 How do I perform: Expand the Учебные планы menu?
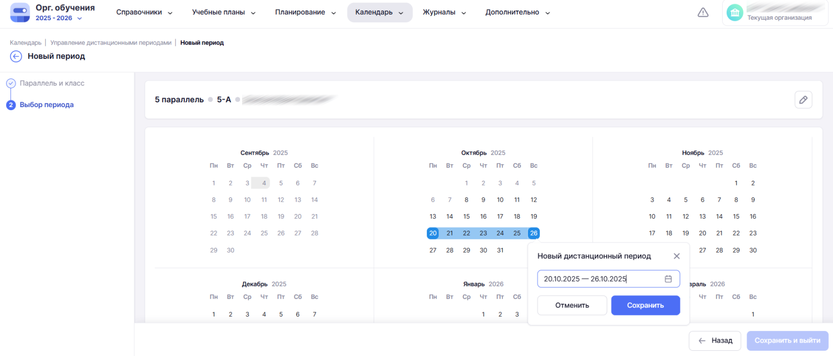coord(224,12)
